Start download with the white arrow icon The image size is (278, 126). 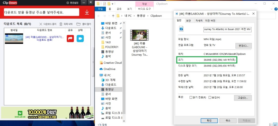point(87,12)
